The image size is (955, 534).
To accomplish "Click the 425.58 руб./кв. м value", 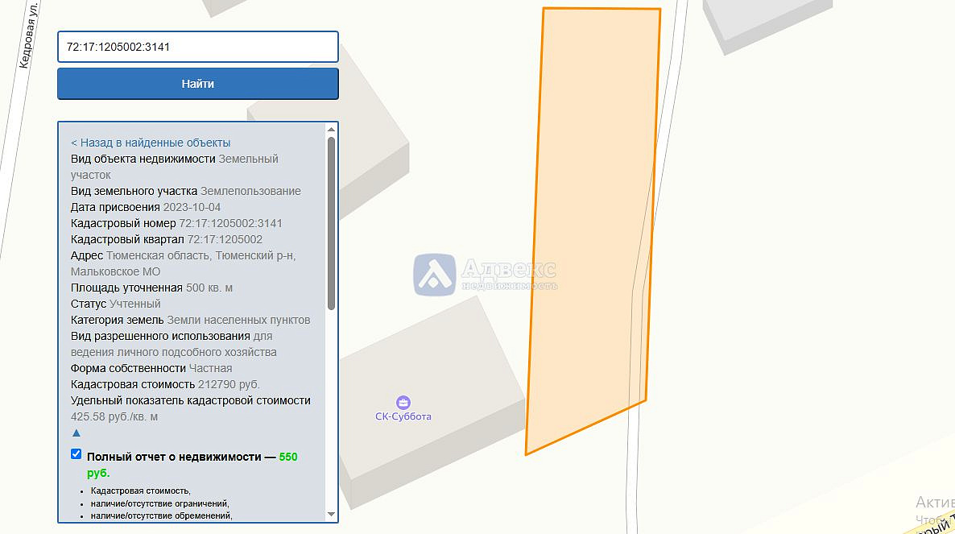I will point(114,416).
